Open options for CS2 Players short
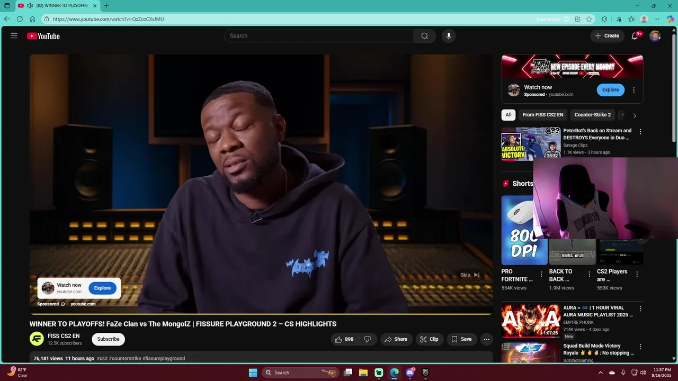678x381 pixels. pos(637,274)
